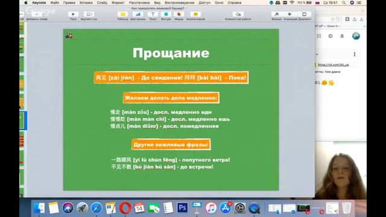This screenshot has width=386, height=217.
Task: Open the Медиа toolbar icon
Action: pos(179,14)
